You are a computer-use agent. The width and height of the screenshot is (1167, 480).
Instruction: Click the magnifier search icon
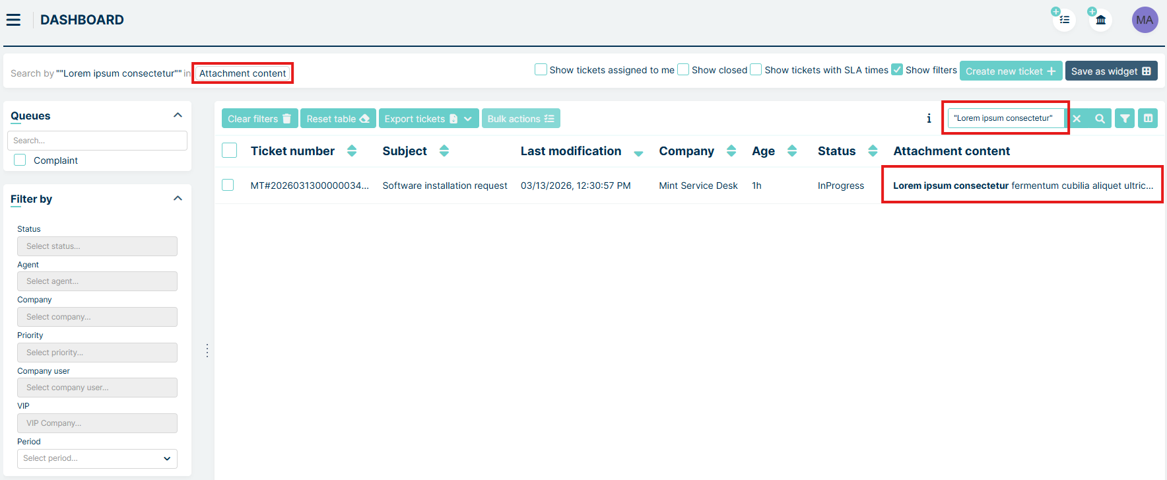[1100, 119]
